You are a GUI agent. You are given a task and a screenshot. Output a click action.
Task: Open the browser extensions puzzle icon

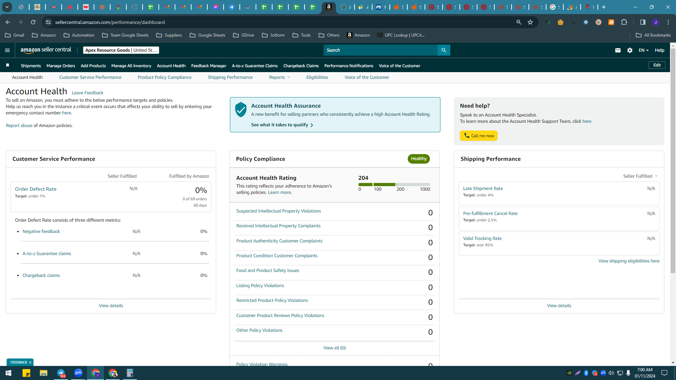click(624, 22)
